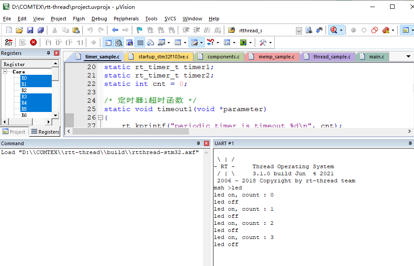Pin the UART #1 window
The image size is (414, 266).
[x=410, y=143]
